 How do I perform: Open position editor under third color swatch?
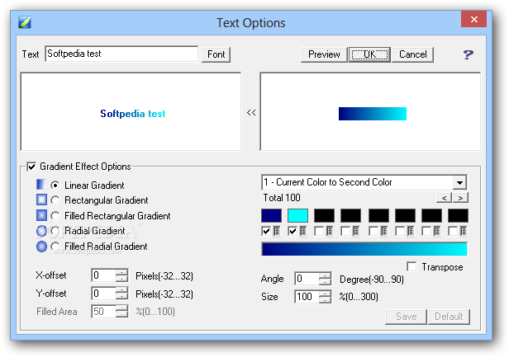(330, 231)
